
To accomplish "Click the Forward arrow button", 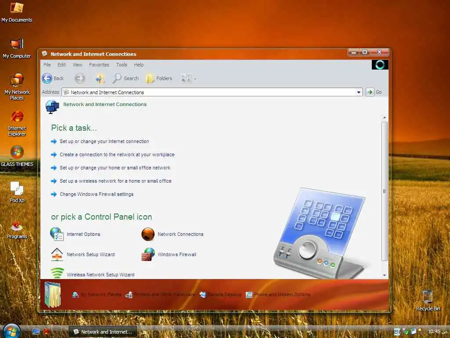I will [x=80, y=78].
